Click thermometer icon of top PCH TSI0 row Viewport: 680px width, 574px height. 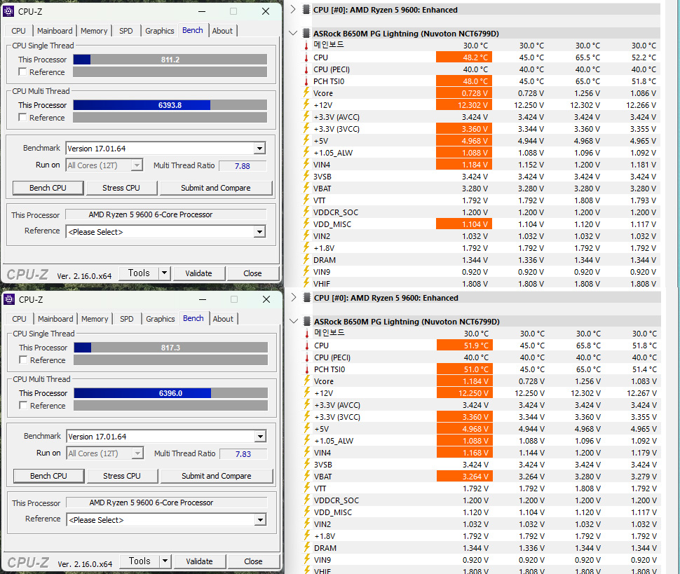pos(306,81)
